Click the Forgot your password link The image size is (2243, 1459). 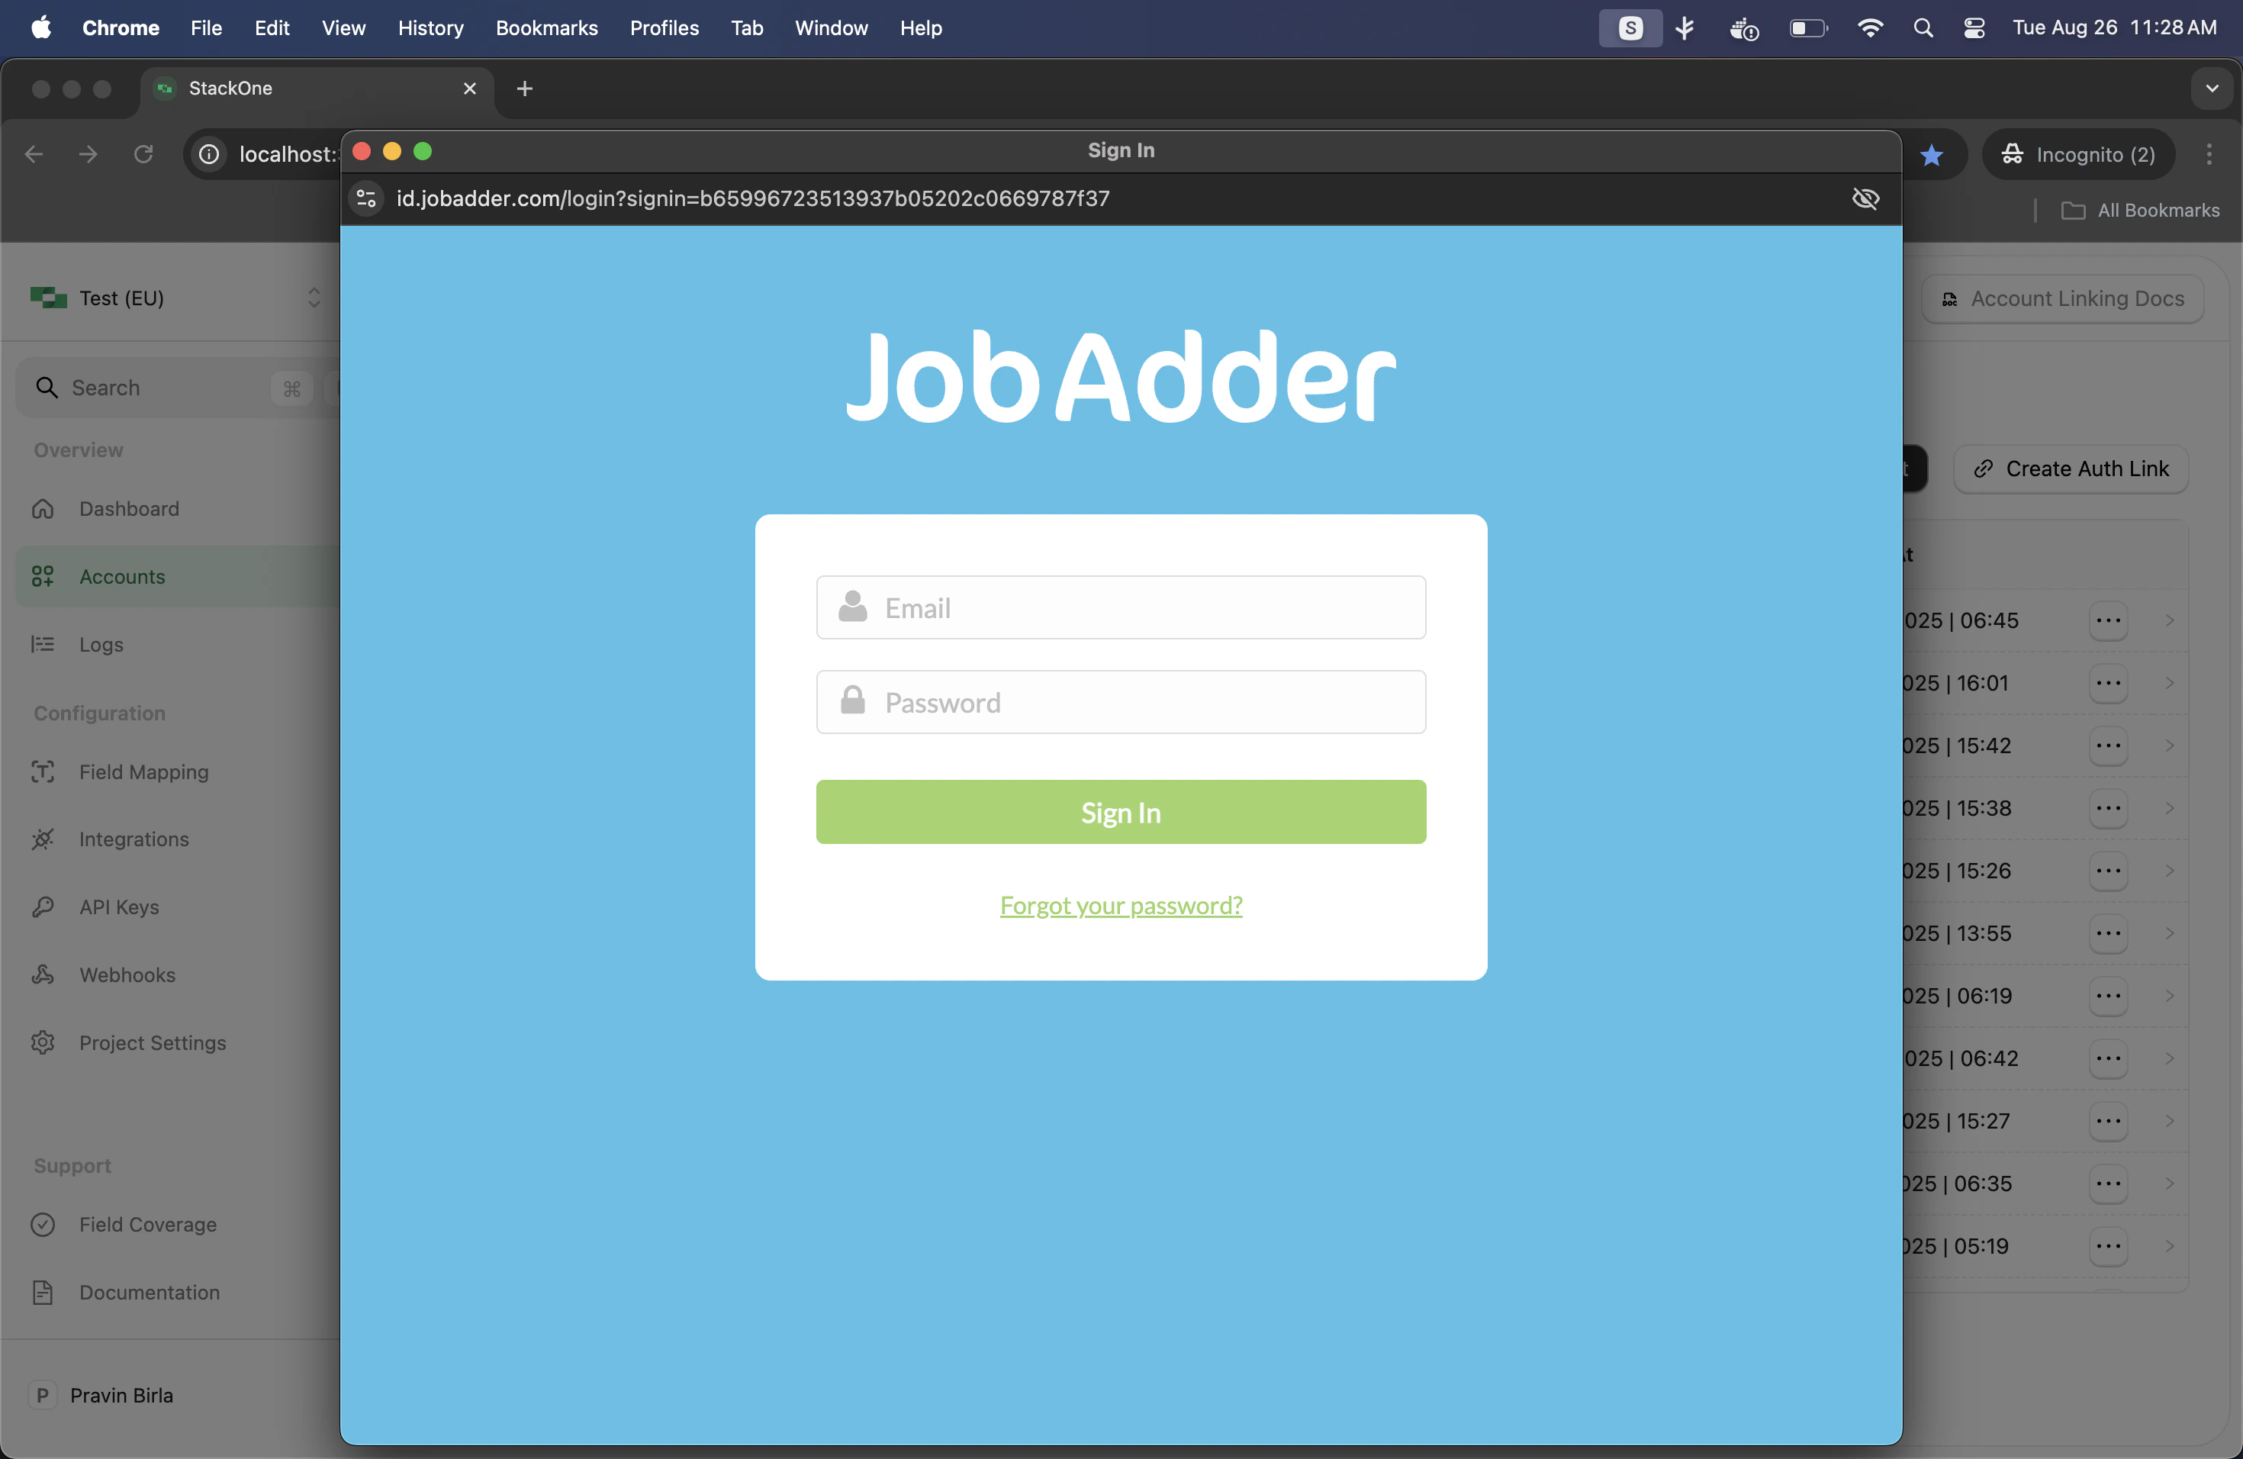pos(1121,905)
